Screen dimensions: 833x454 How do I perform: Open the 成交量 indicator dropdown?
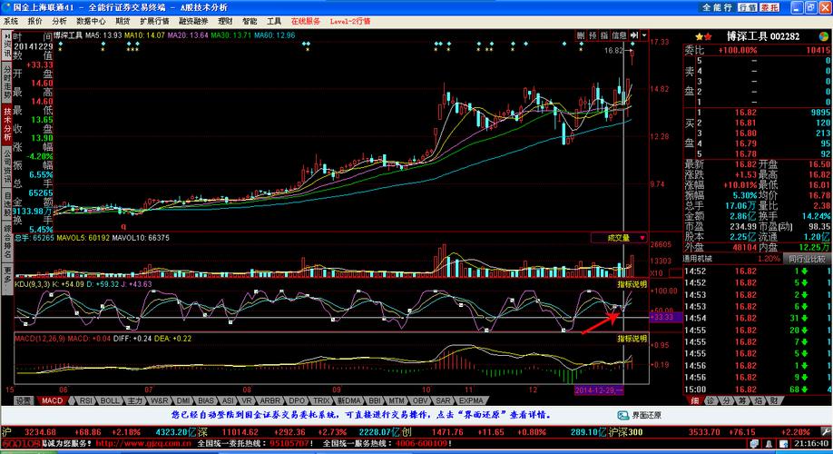(617, 238)
